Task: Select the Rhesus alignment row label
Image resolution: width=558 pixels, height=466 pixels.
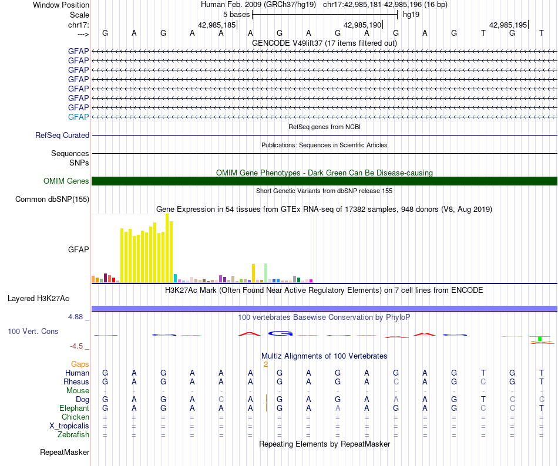Action: tap(76, 381)
